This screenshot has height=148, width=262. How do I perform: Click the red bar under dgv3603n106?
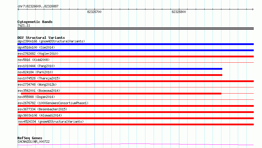[135, 118]
